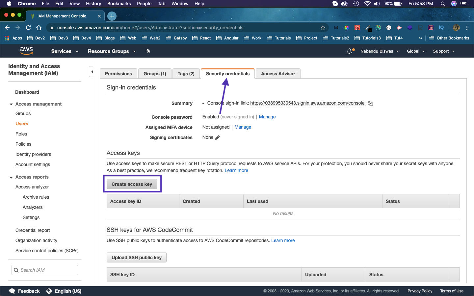This screenshot has height=296, width=474.
Task: Collapse the Access management section
Action: pos(11,104)
